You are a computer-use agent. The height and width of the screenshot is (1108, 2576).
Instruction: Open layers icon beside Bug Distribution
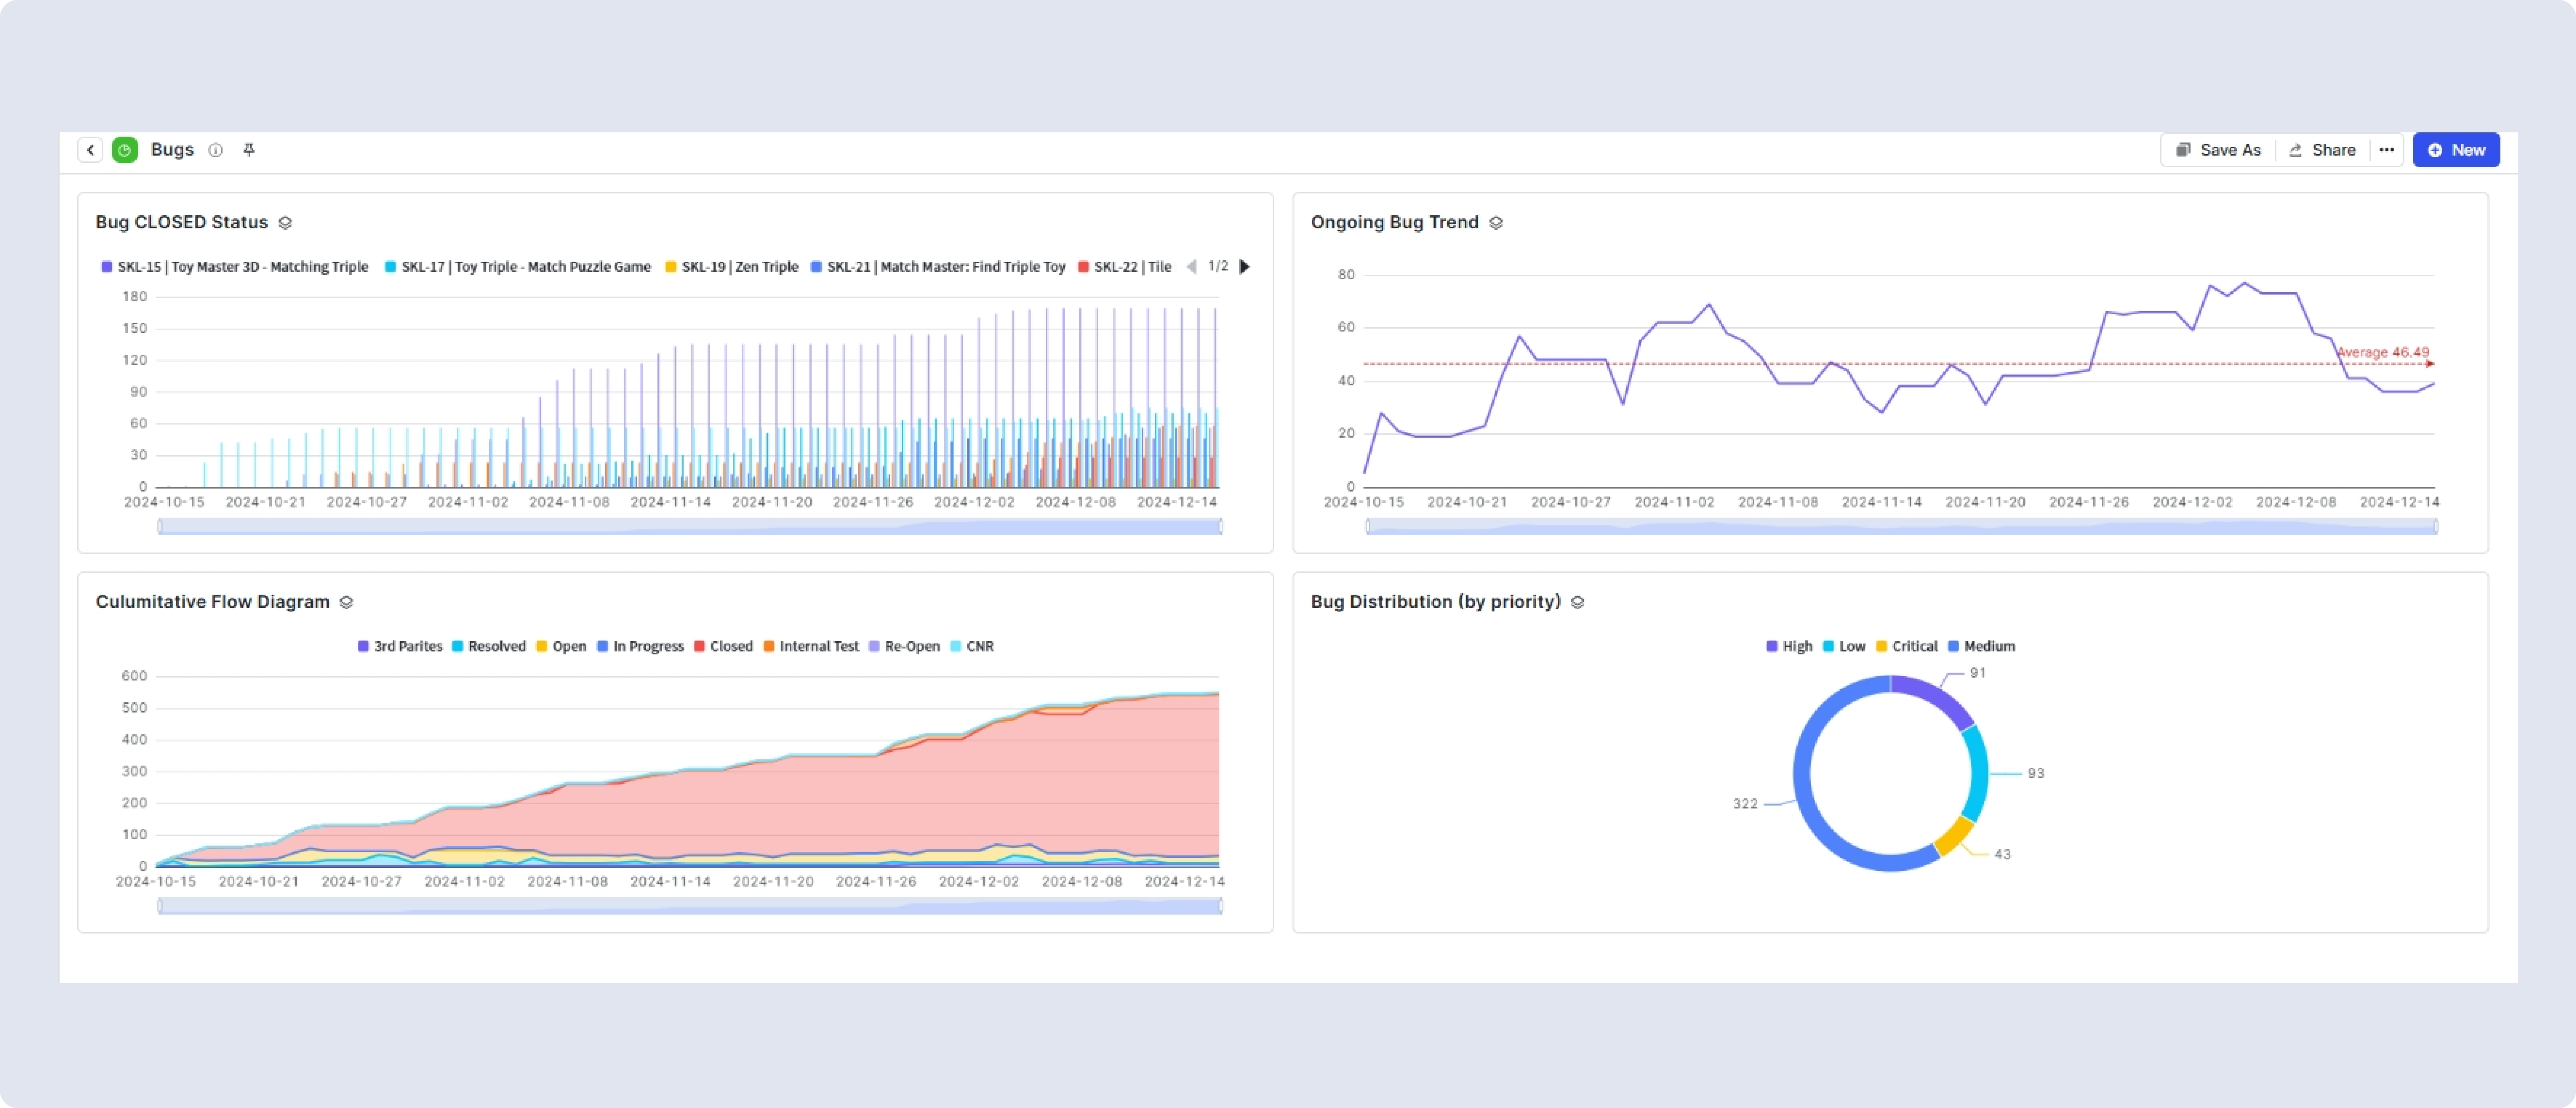pos(1577,602)
